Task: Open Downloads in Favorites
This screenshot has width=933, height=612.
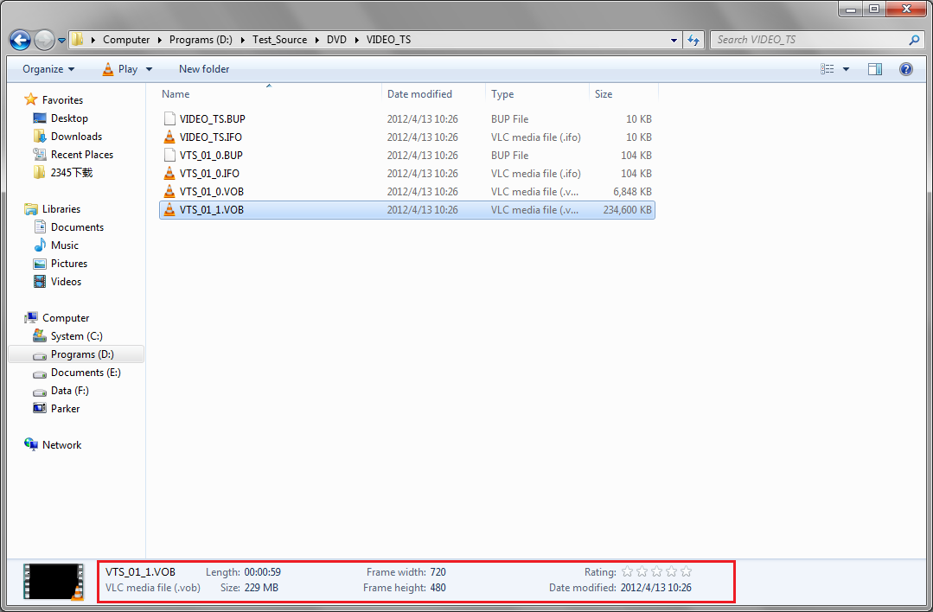Action: coord(76,137)
